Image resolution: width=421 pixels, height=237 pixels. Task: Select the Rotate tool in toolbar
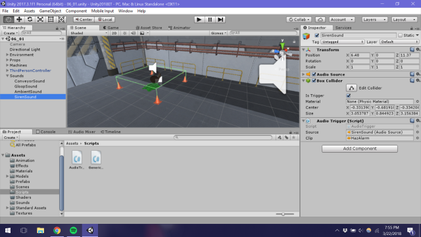(x=30, y=19)
